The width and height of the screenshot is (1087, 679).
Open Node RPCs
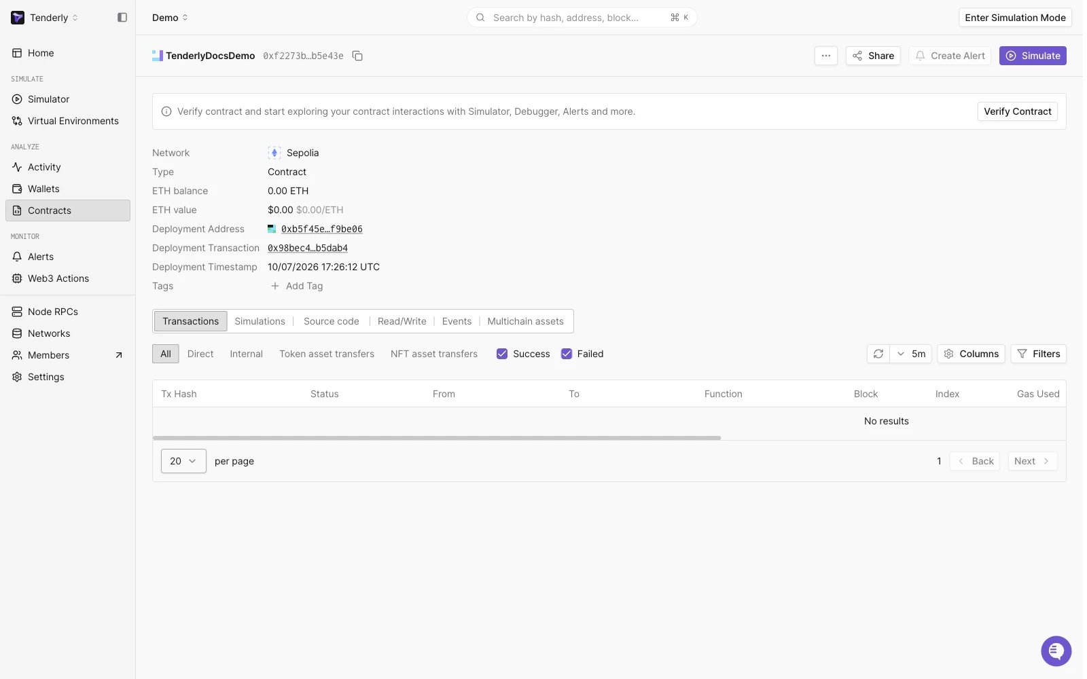[x=68, y=312]
